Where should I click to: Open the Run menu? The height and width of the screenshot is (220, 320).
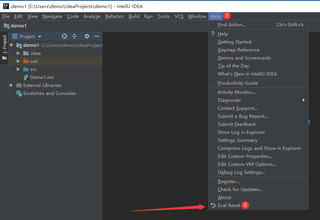point(148,16)
